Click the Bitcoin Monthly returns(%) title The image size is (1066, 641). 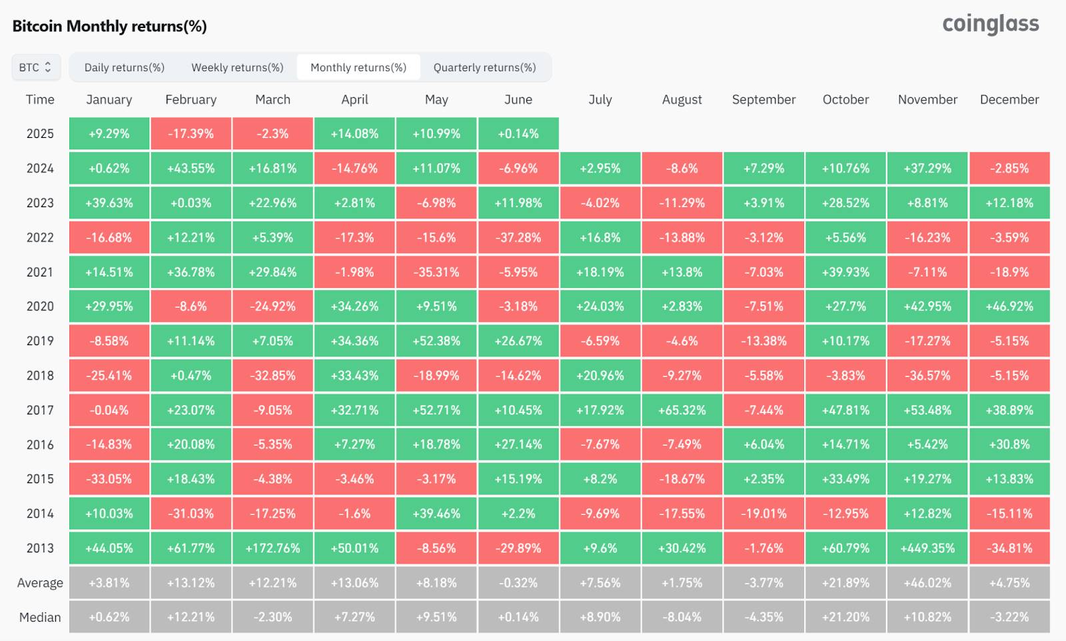[110, 27]
